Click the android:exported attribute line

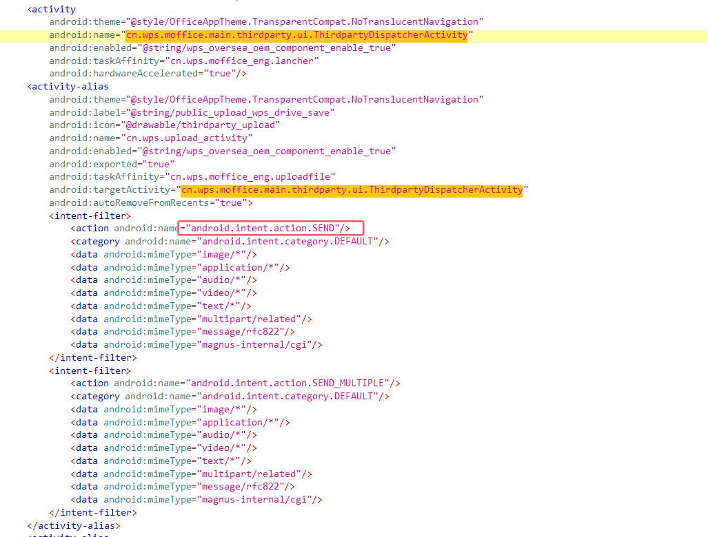click(112, 165)
